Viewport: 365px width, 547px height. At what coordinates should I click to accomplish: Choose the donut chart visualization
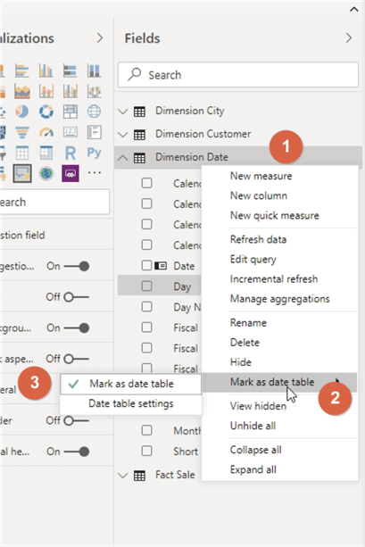pos(46,112)
